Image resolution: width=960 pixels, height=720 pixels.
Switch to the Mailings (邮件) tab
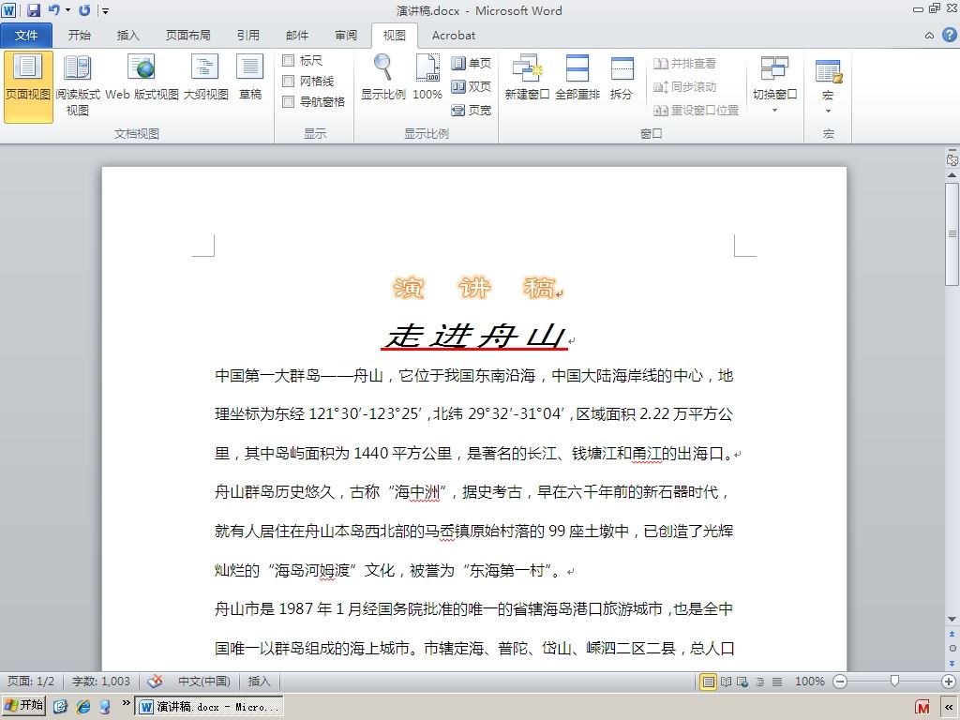(297, 36)
